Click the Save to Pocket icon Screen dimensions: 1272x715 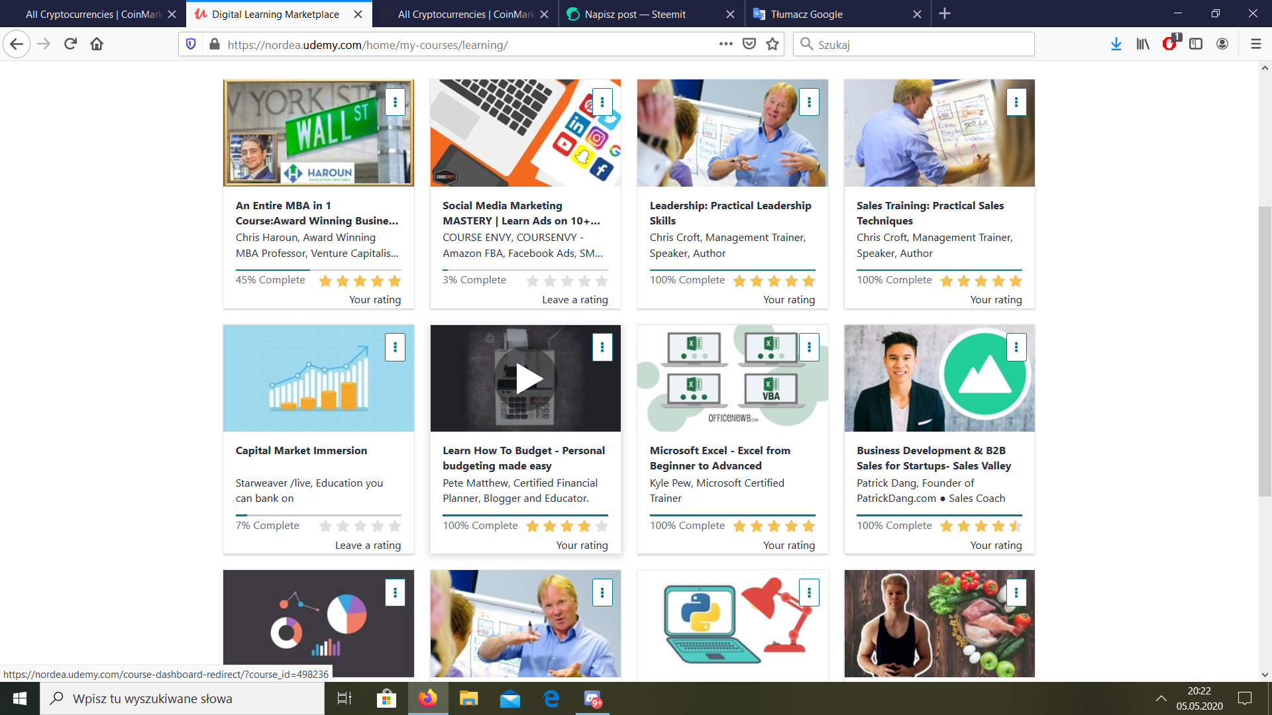pos(749,44)
